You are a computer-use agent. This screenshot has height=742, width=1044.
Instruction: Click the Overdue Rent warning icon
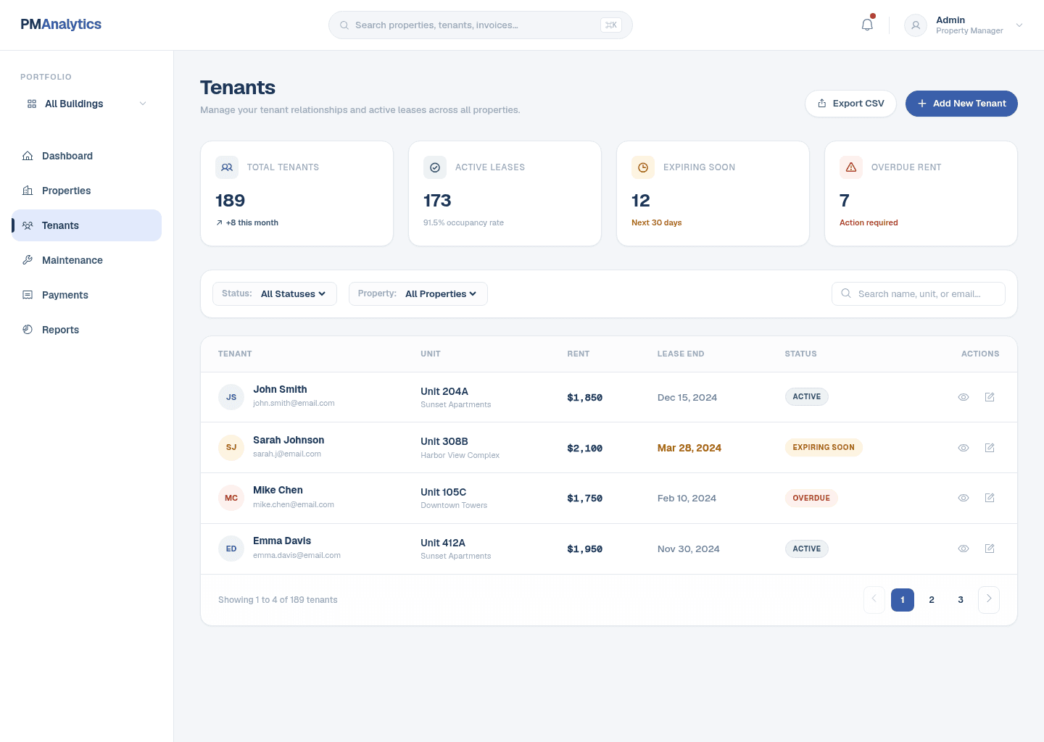(851, 167)
